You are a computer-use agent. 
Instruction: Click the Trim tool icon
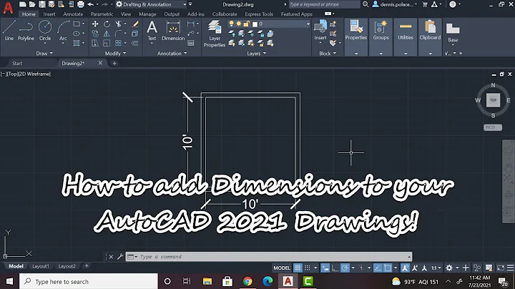[118, 24]
